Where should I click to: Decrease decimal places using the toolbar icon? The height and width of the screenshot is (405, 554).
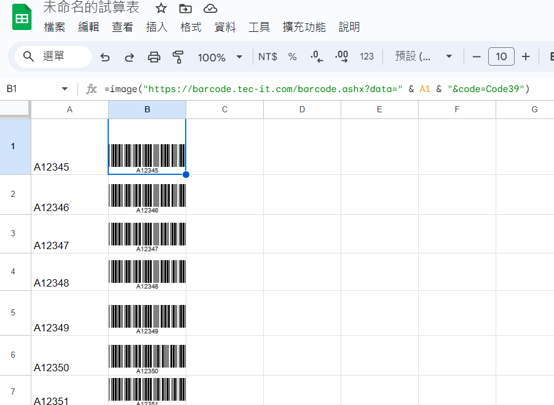[x=315, y=56]
